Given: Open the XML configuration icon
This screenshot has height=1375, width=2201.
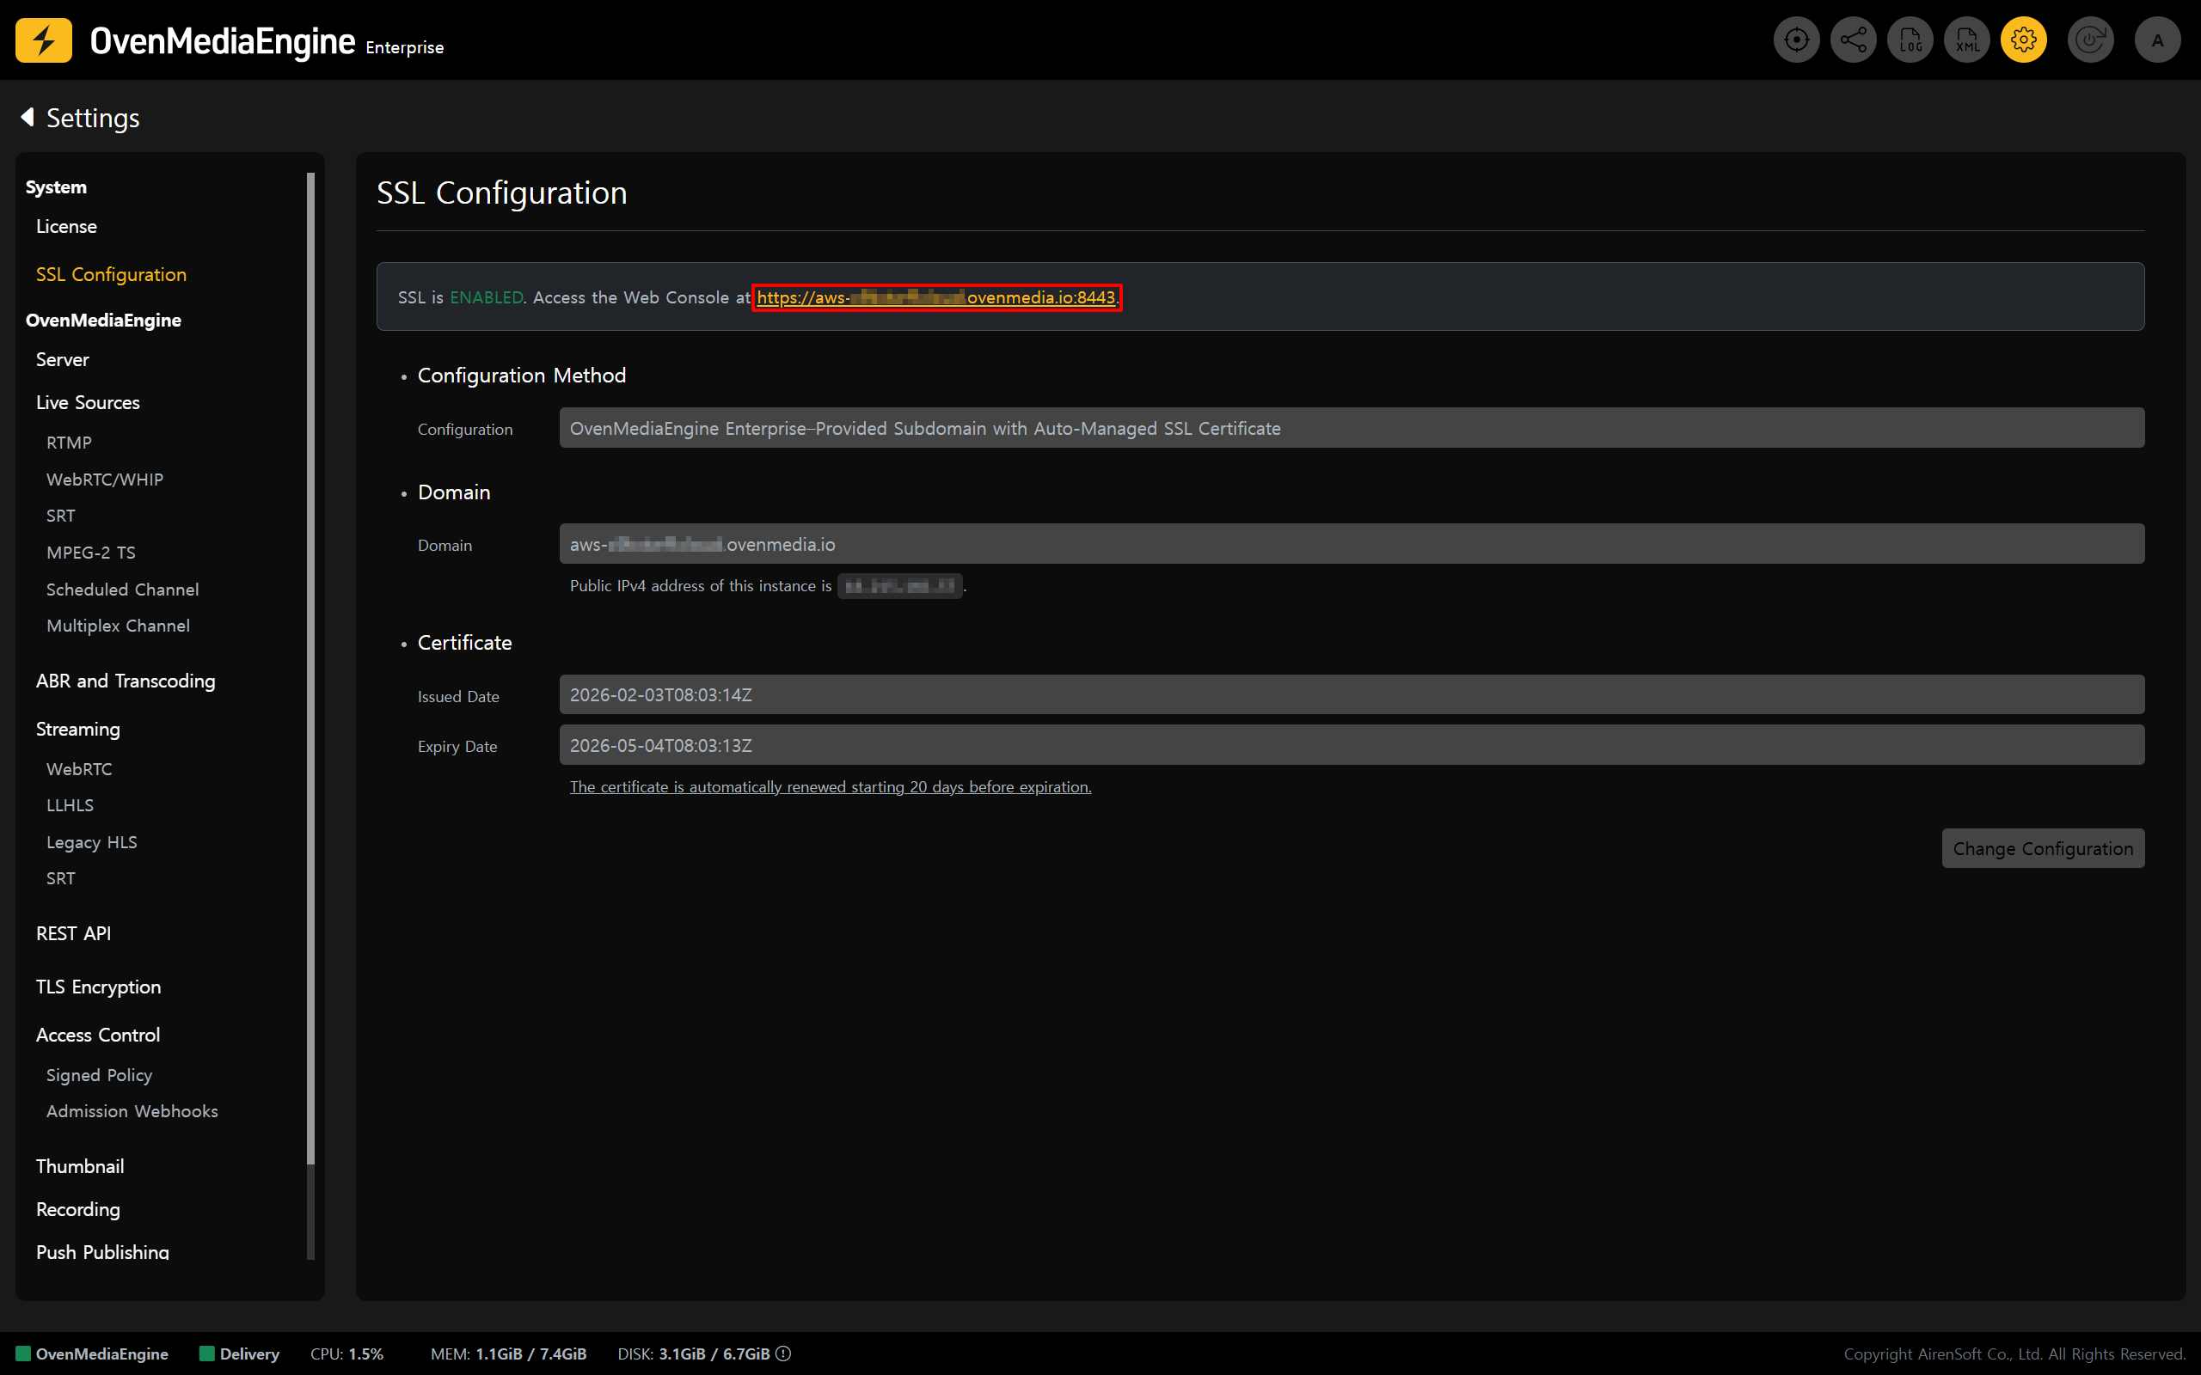Looking at the screenshot, I should 1966,40.
